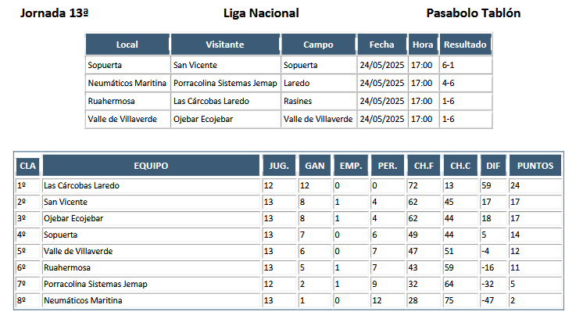Click the Liga Nacional title
Viewport: 583px width, 319px height.
tap(261, 13)
